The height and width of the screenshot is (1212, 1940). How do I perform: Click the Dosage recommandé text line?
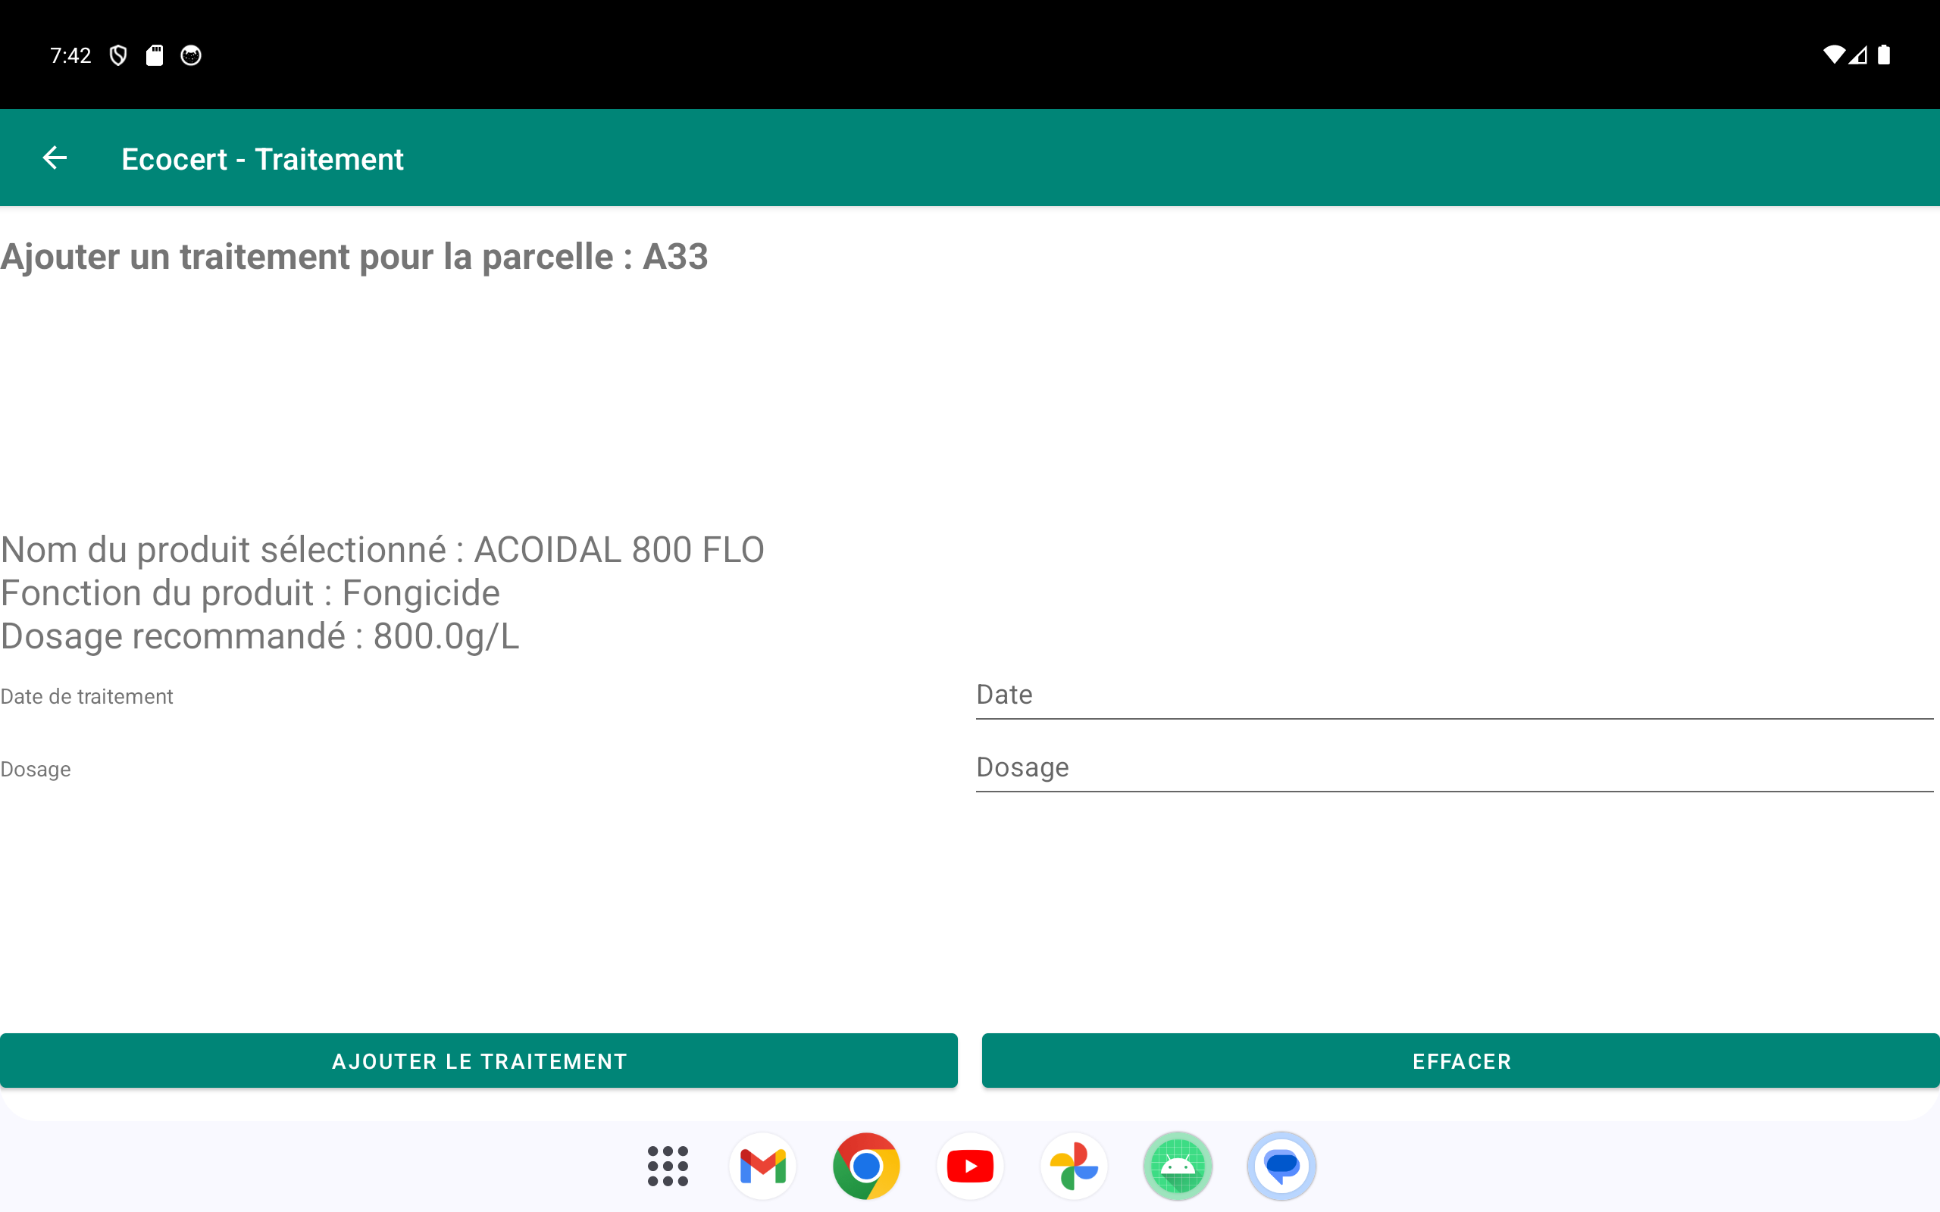point(260,636)
